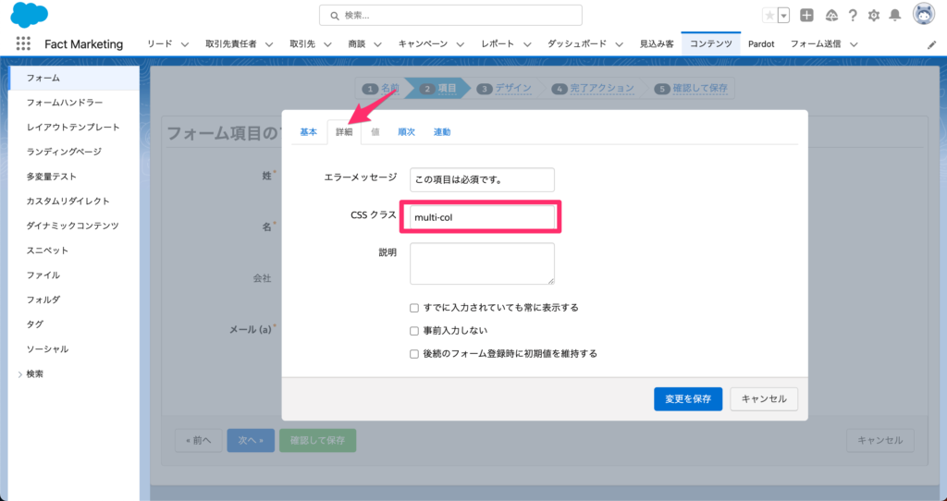This screenshot has width=947, height=501.
Task: Expand the フォーム送信 tab dropdown chevron
Action: click(854, 44)
